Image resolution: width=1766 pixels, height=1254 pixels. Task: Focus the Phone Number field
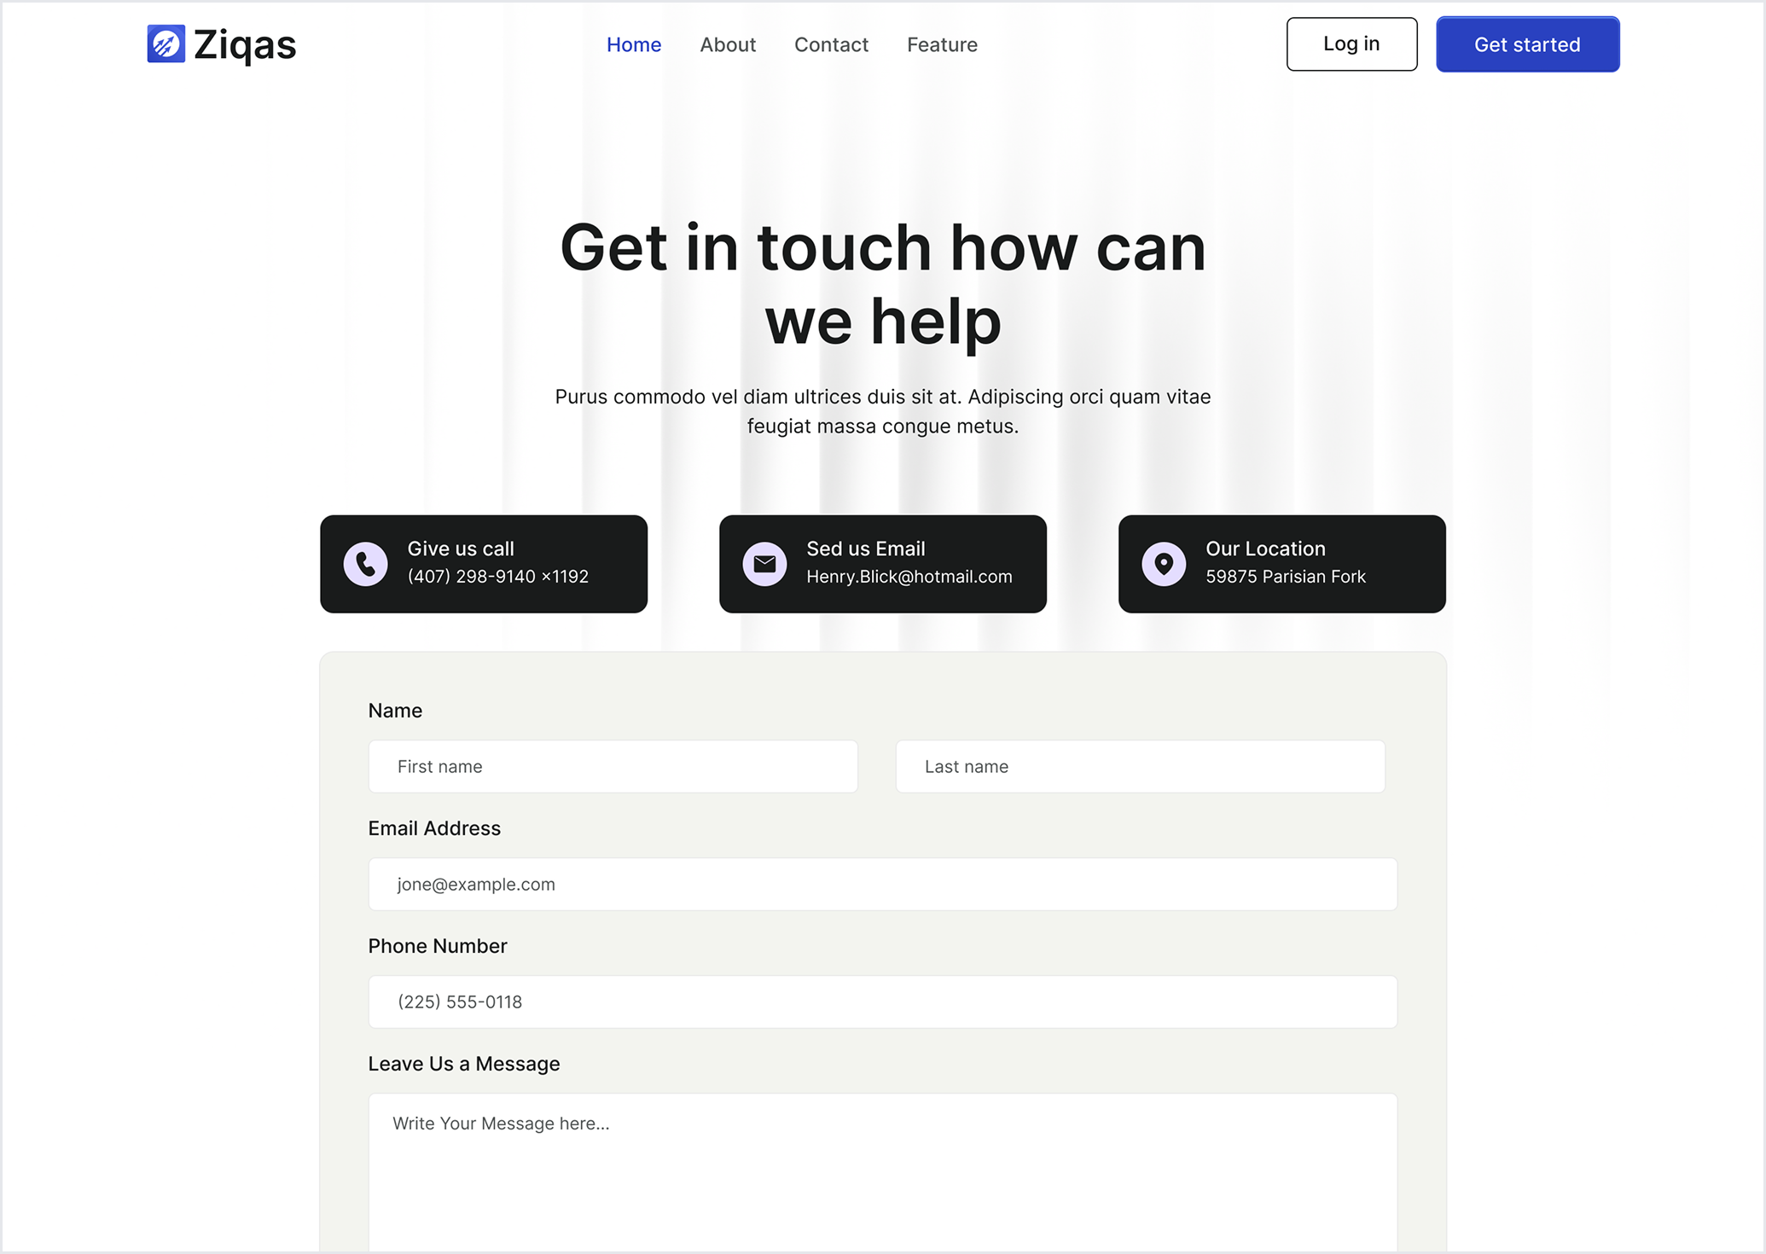point(882,1001)
